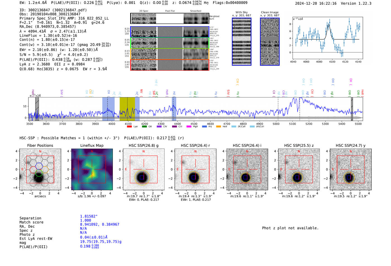Screen dimensions: 391x266
Task: Click the blue shaded band near 4375
Action: (x=174, y=109)
